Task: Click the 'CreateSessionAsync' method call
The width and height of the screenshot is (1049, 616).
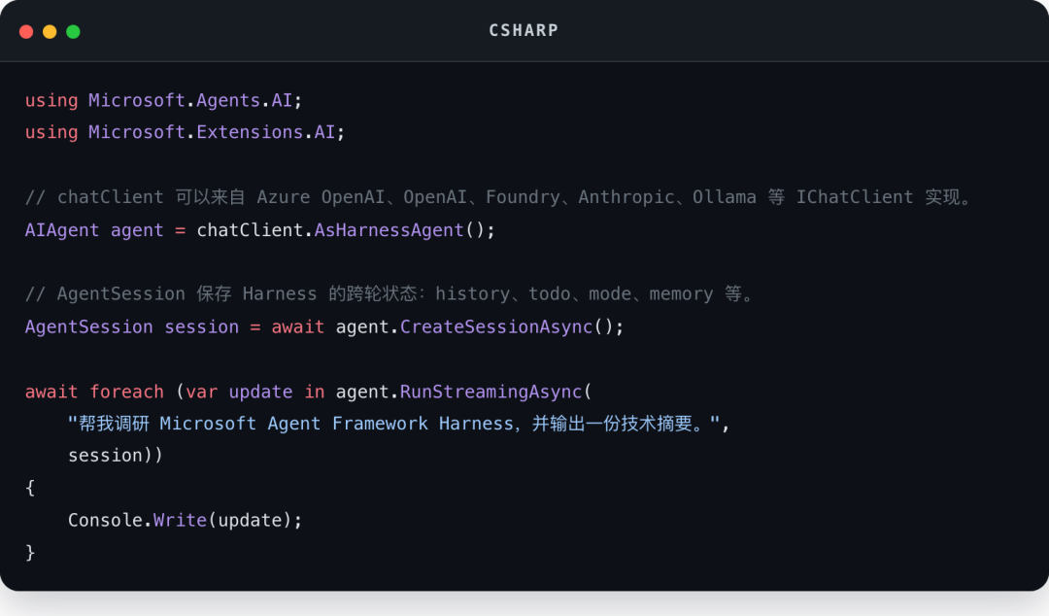Action: click(495, 326)
